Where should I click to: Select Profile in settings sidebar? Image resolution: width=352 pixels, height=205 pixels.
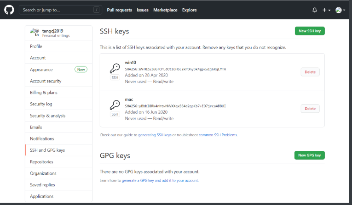pos(58,46)
